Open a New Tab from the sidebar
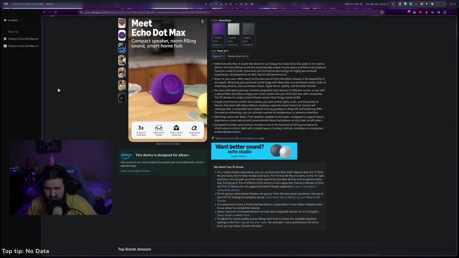 13,32
